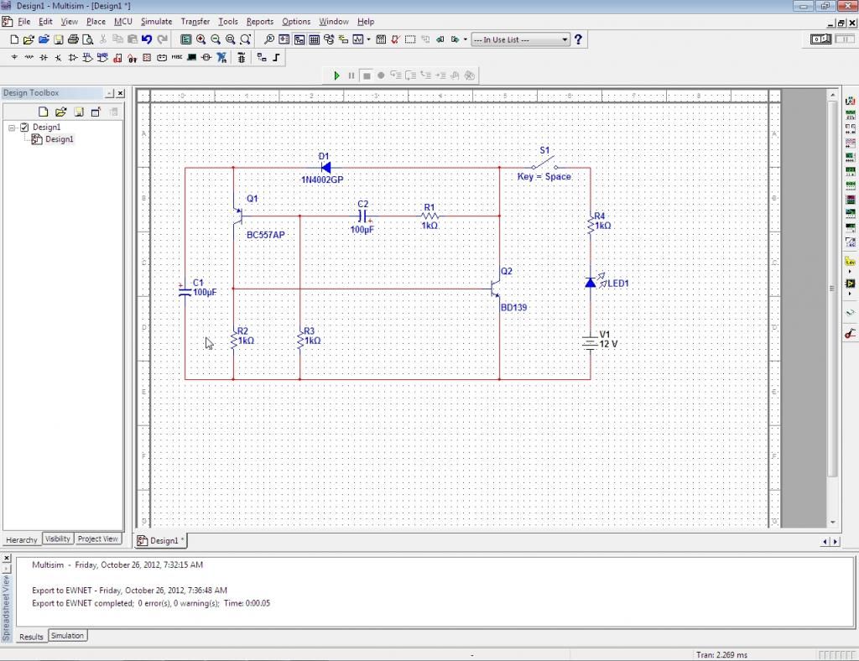Click the Undo arrow icon
This screenshot has height=661, width=859.
point(147,39)
